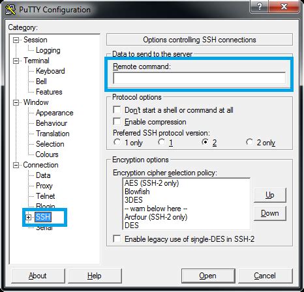
Task: Select SSH protocol version 1 only
Action: tap(117, 142)
